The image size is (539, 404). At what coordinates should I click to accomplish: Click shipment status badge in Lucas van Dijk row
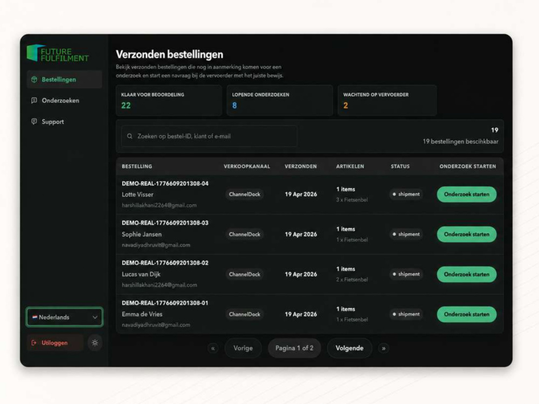(406, 274)
